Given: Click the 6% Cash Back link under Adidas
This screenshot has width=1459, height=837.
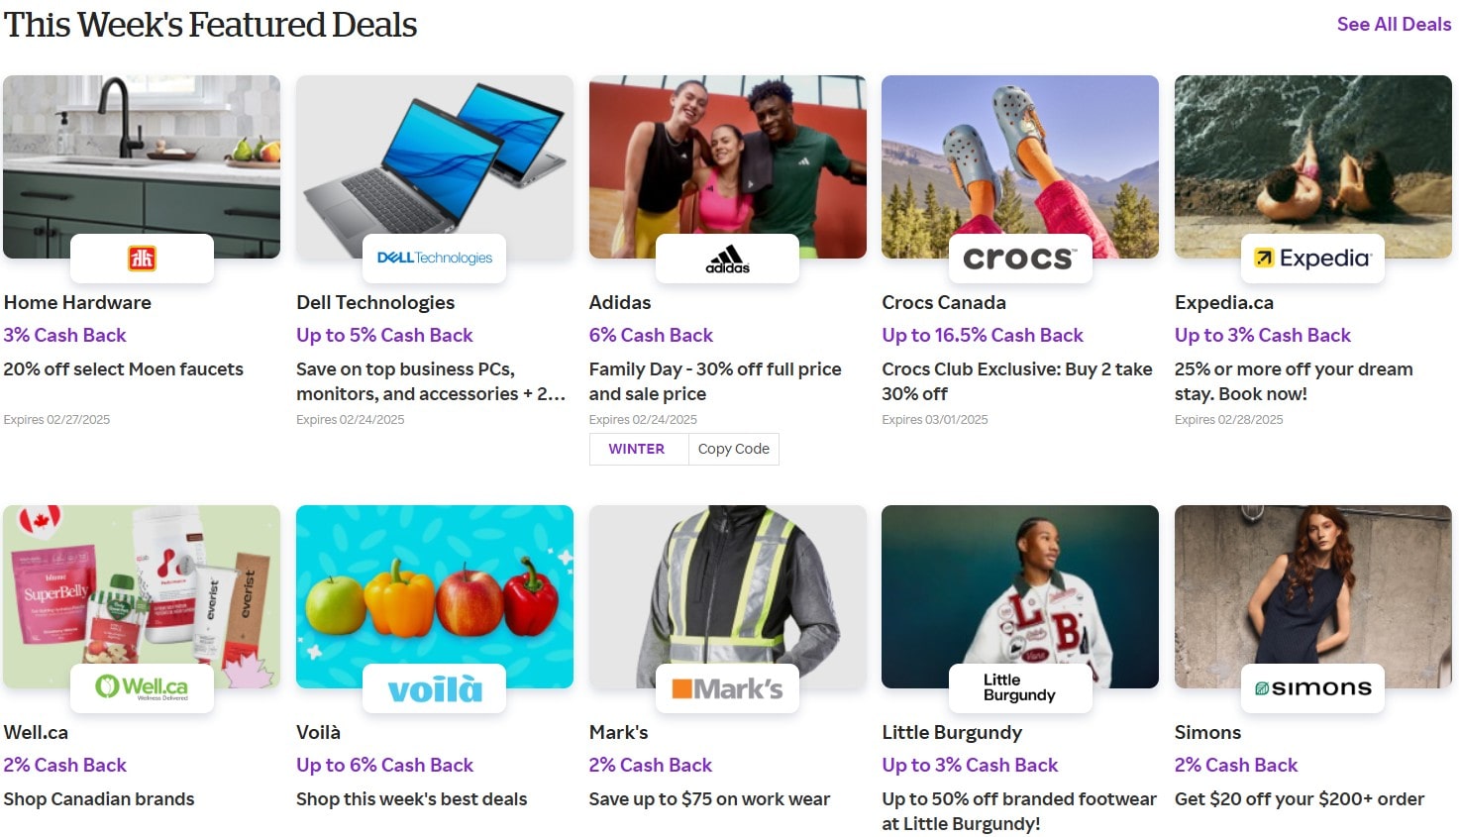Looking at the screenshot, I should 651,335.
